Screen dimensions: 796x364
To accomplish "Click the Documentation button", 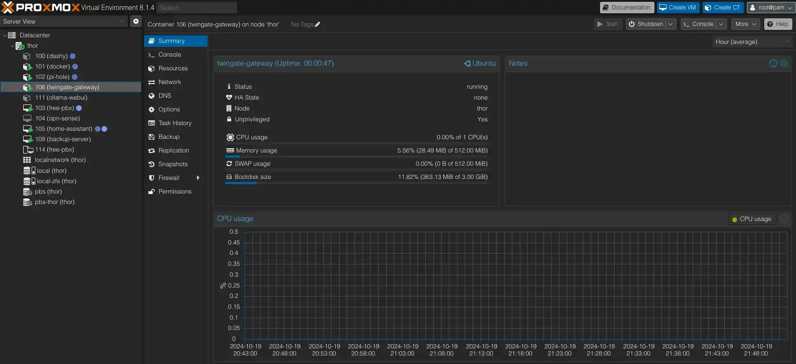I will 627,8.
